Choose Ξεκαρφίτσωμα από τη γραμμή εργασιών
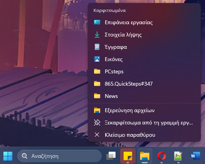The width and height of the screenshot is (205, 164). pos(144,123)
